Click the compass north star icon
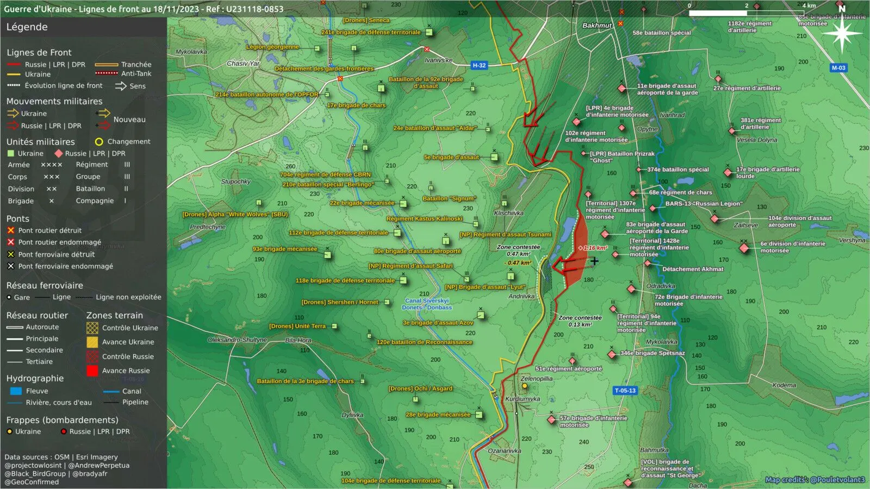The height and width of the screenshot is (489, 870). tap(842, 34)
